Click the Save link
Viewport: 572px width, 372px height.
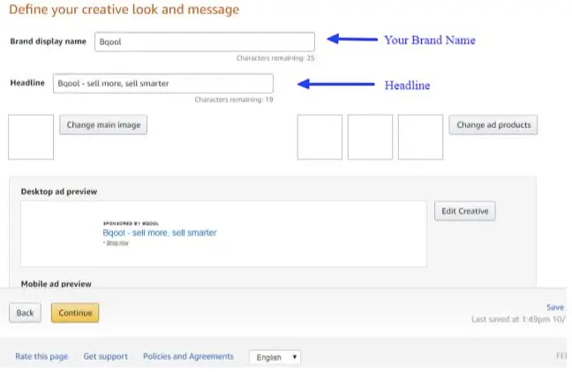pyautogui.click(x=555, y=307)
